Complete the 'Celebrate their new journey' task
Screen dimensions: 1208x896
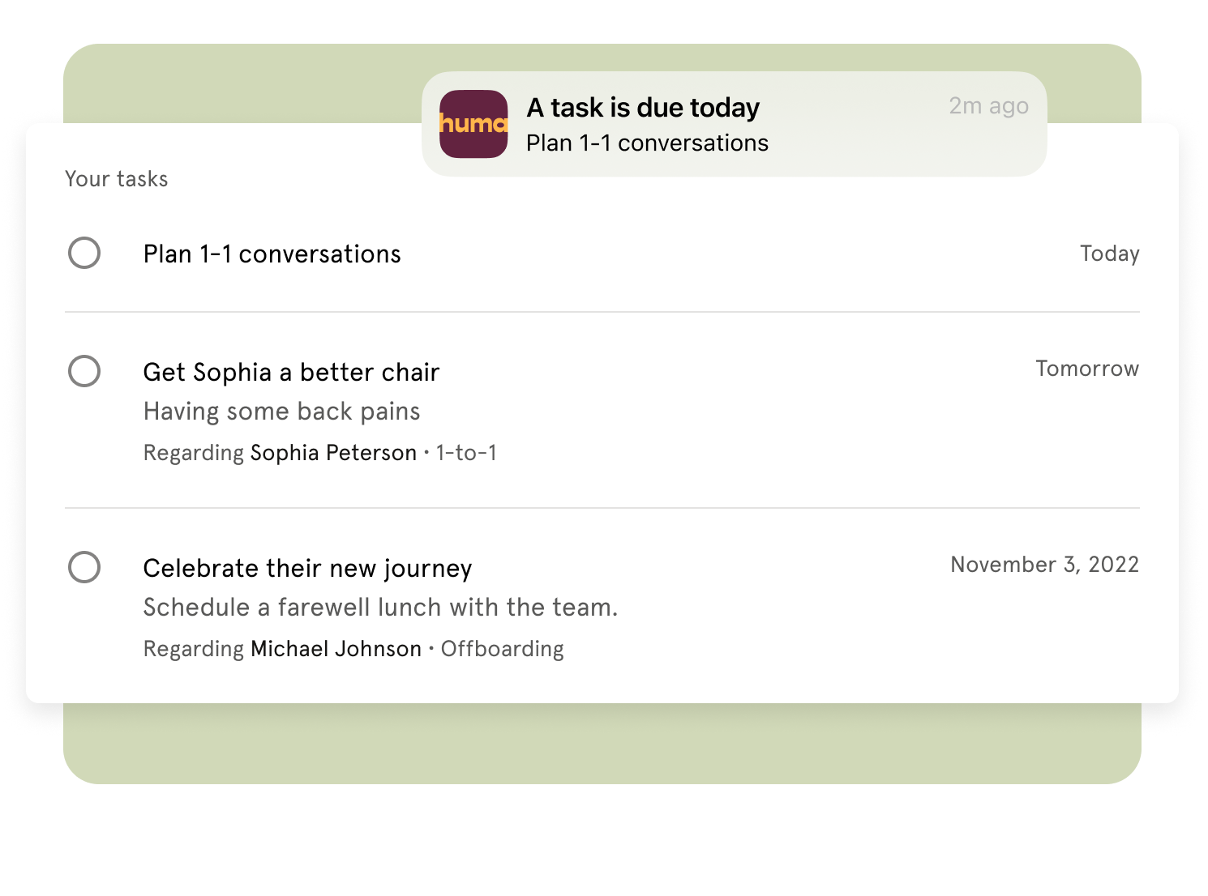tap(84, 569)
